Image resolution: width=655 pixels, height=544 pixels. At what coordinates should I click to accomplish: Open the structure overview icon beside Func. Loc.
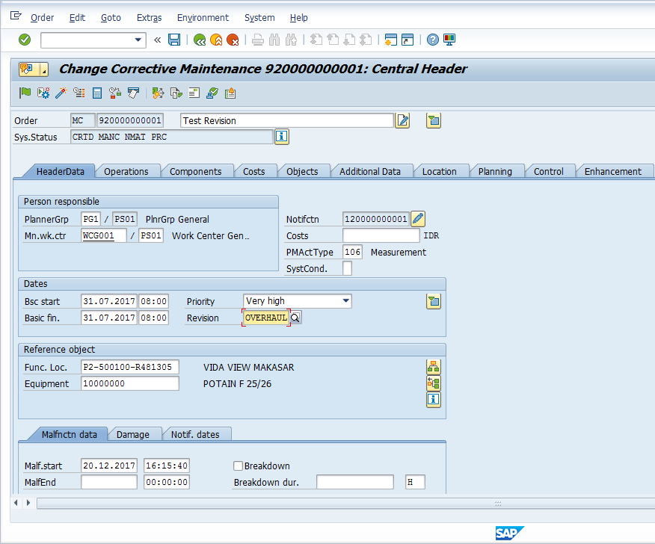[x=433, y=367]
